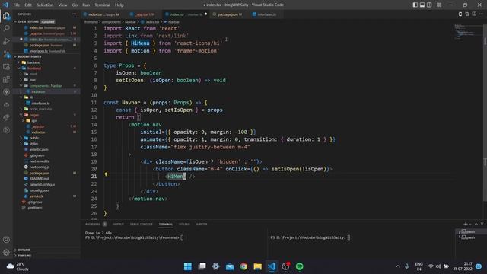The image size is (487, 274).
Task: Open next.config.js in the file tree
Action: pyautogui.click(x=39, y=167)
